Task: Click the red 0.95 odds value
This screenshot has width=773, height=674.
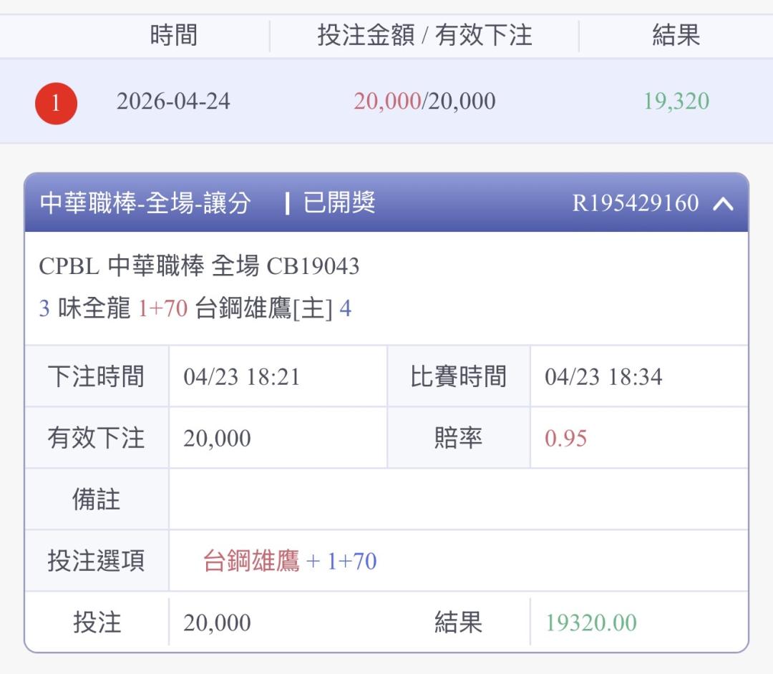Action: coord(565,438)
